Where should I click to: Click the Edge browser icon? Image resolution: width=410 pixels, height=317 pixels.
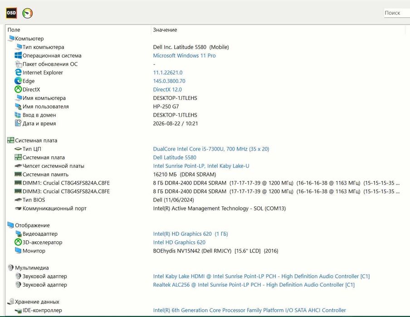pyautogui.click(x=18, y=81)
